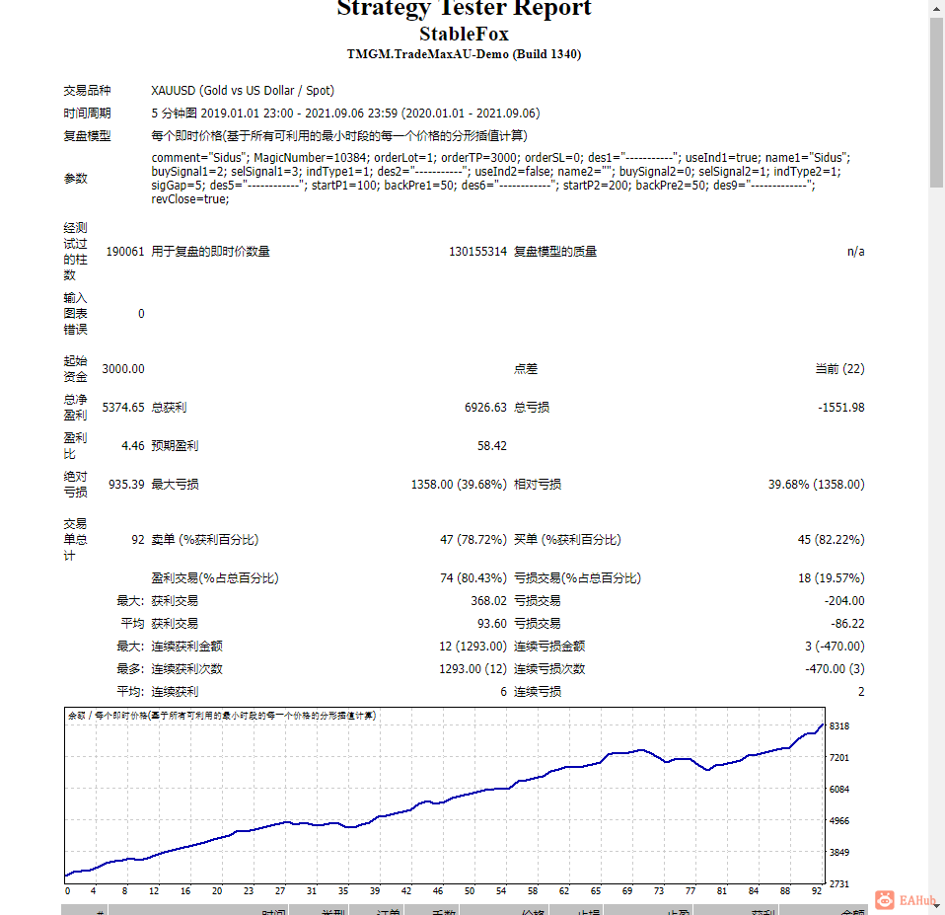The width and height of the screenshot is (945, 915).
Task: Click the largest profit trade value 368.02
Action: (488, 601)
